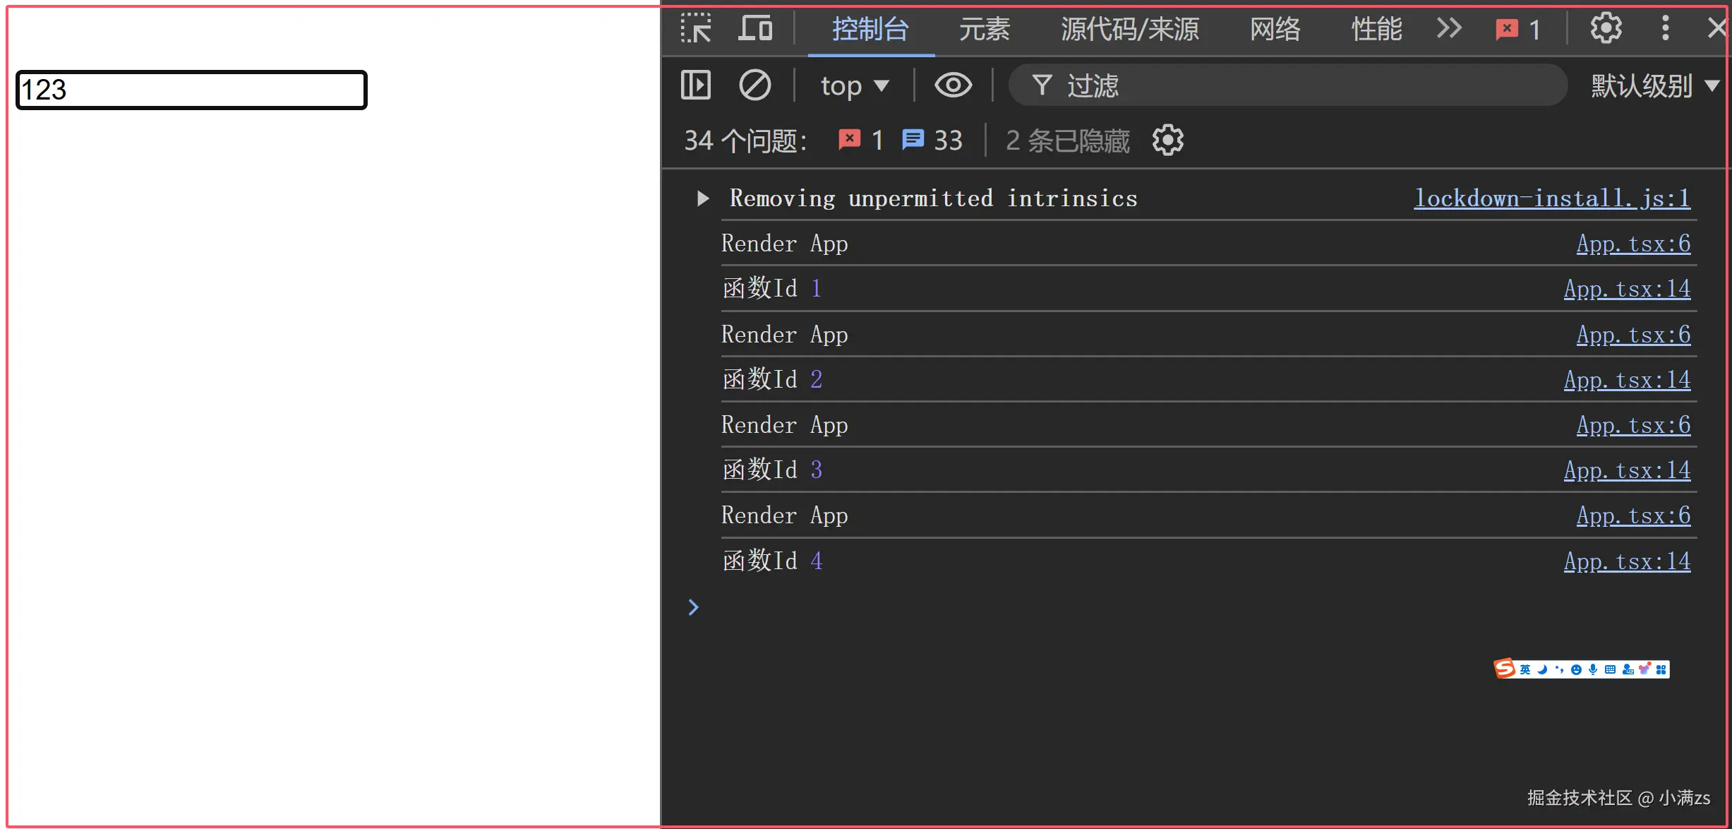Switch to the 网络 tab

click(x=1275, y=29)
